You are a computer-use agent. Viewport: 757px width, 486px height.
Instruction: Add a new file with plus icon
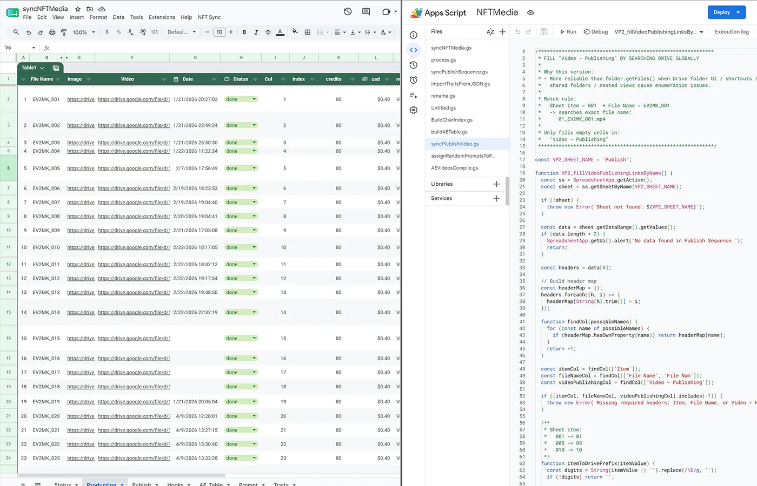502,32
